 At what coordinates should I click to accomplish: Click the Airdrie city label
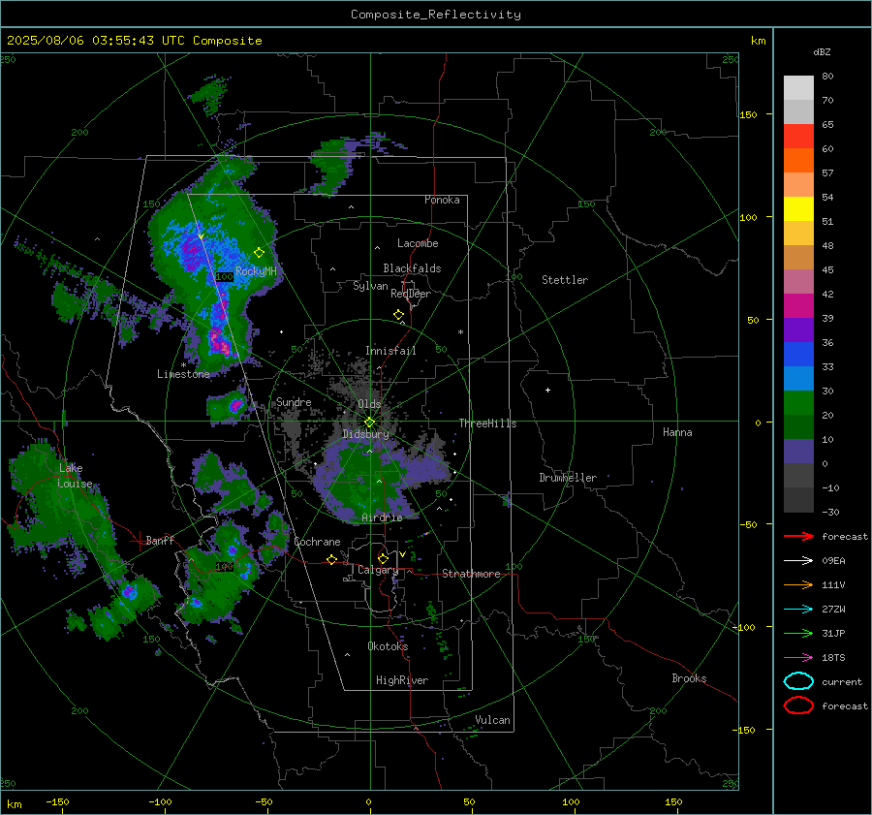[x=382, y=517]
